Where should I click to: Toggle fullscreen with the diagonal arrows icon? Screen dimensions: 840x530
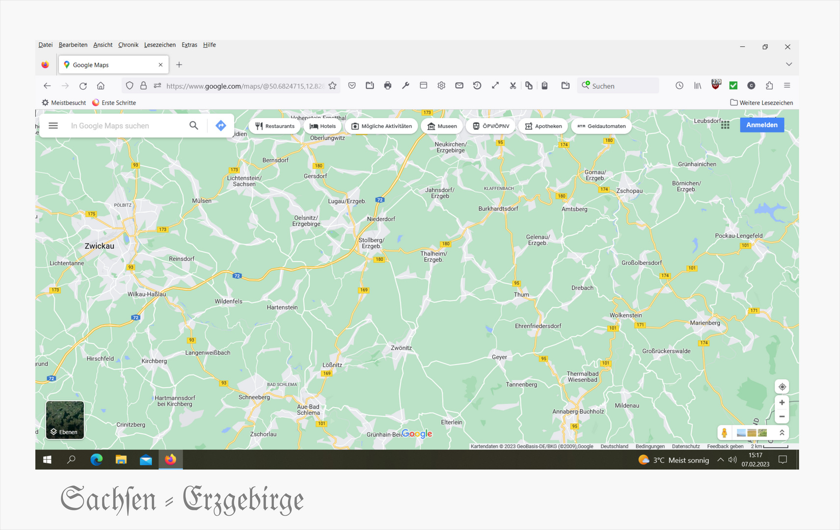(495, 85)
